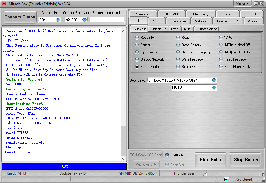This screenshot has height=183, width=266.
Task: Open the Menu dropdown in title bar
Action: tap(242, 3)
